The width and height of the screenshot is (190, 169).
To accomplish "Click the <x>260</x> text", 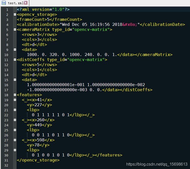I will (42, 120).
